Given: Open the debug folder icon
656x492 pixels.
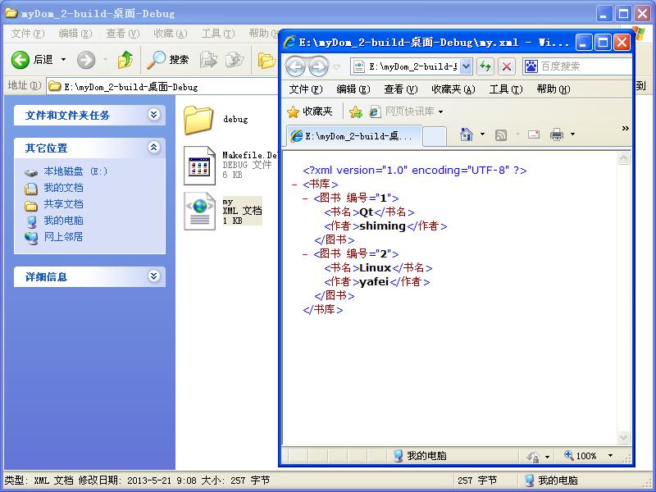Looking at the screenshot, I should (x=198, y=120).
